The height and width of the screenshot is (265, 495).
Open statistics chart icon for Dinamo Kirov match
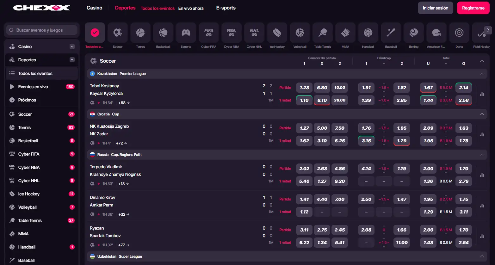[x=482, y=206]
